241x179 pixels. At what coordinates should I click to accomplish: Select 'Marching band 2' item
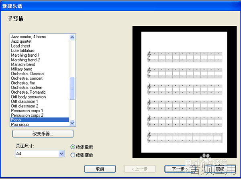tap(40, 60)
